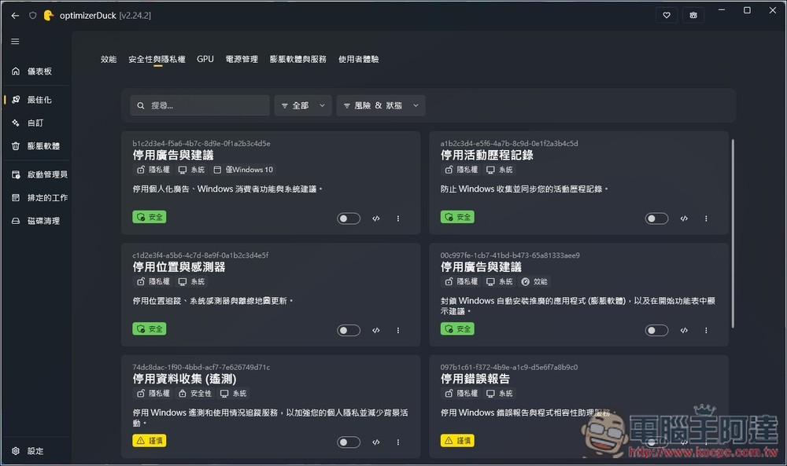Open 排定的工作 scheduled tasks
787x466 pixels.
click(x=36, y=197)
